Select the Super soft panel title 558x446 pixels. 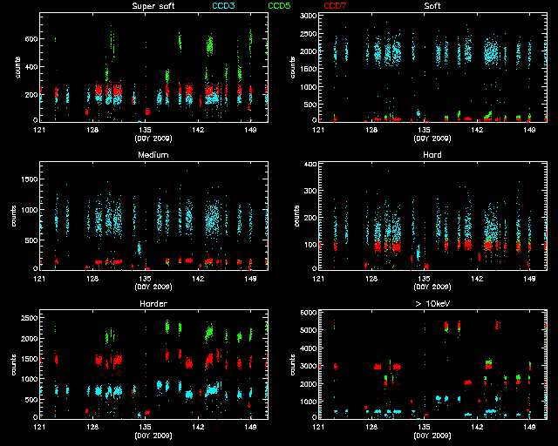(152, 6)
